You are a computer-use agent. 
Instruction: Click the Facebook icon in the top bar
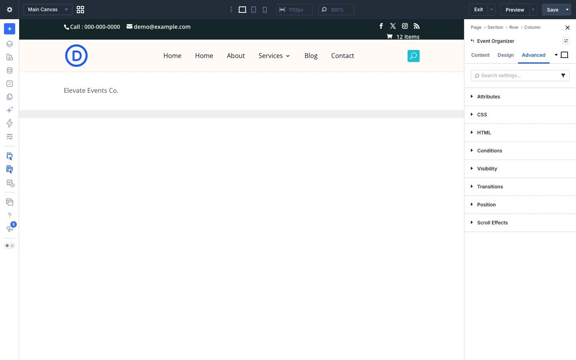(381, 26)
